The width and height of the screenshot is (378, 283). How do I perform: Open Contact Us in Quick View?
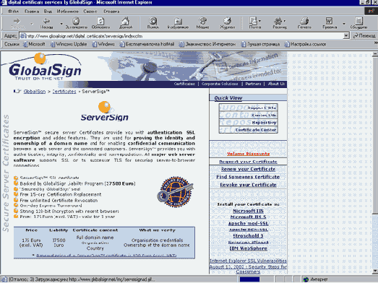point(249,115)
